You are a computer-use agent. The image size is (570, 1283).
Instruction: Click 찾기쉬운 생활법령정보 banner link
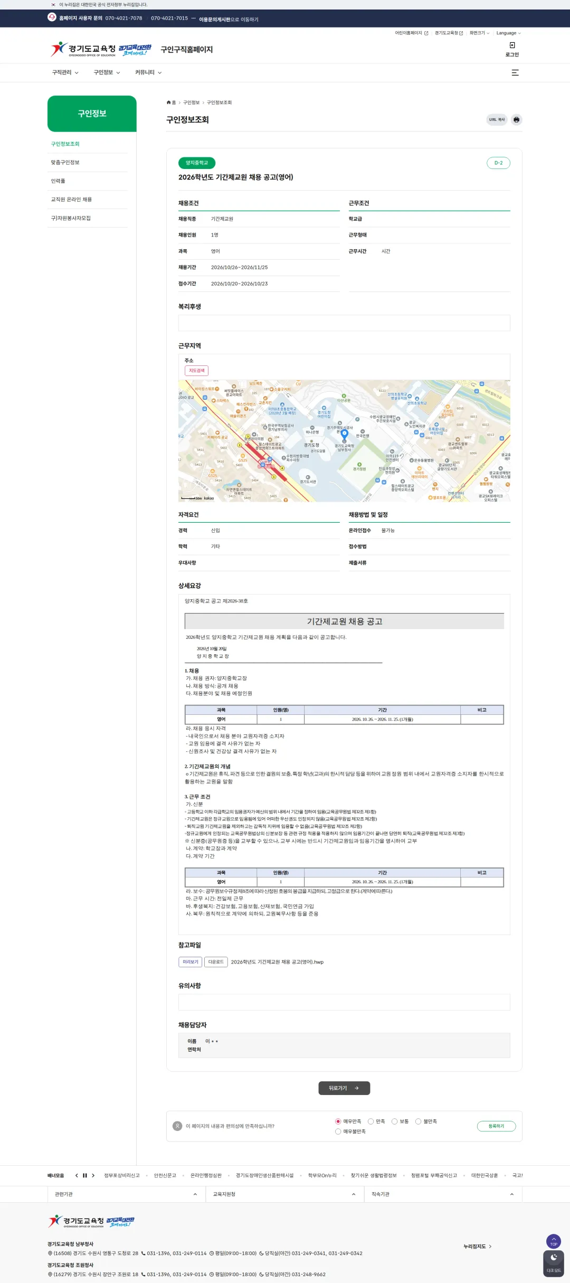coord(374,1175)
